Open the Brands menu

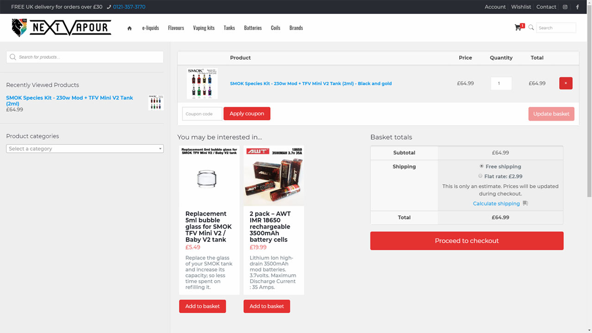click(296, 28)
